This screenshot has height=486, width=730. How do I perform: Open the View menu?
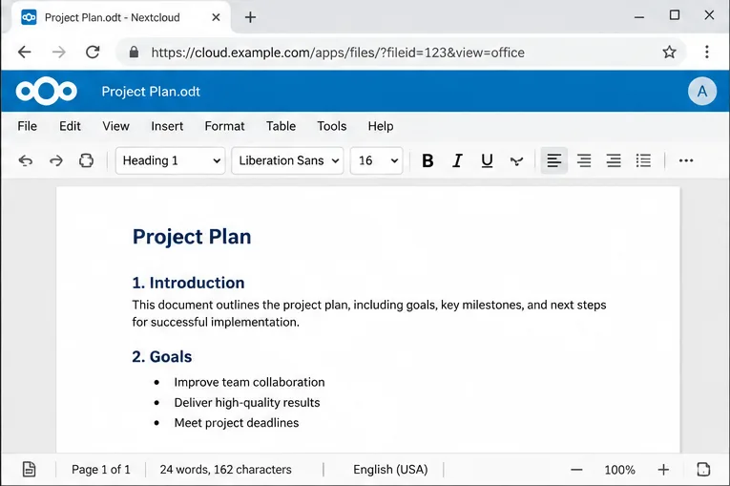tap(115, 126)
